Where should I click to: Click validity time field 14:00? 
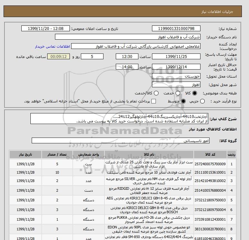click(127, 67)
